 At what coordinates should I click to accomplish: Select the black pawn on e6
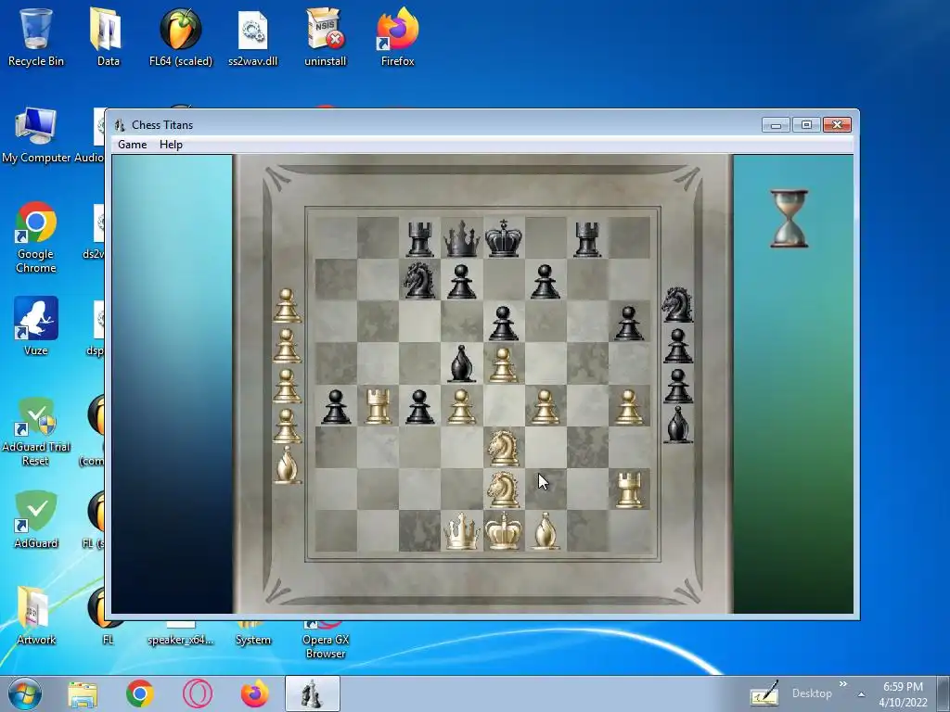point(503,323)
